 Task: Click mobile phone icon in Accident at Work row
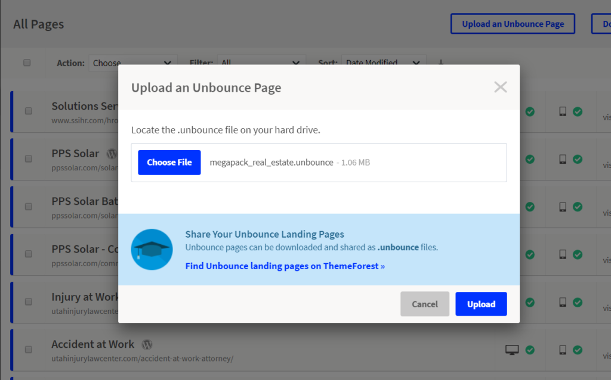coord(562,350)
